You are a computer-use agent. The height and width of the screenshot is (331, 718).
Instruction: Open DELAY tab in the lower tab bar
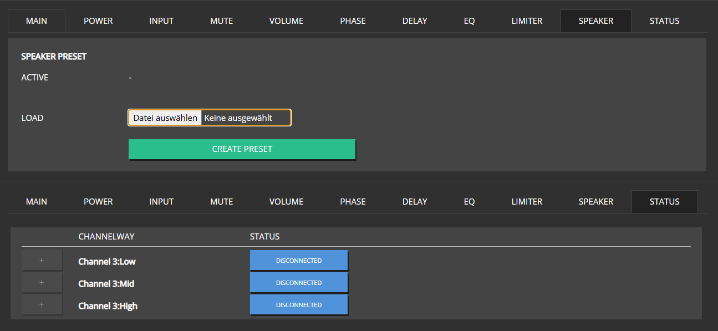(x=415, y=202)
